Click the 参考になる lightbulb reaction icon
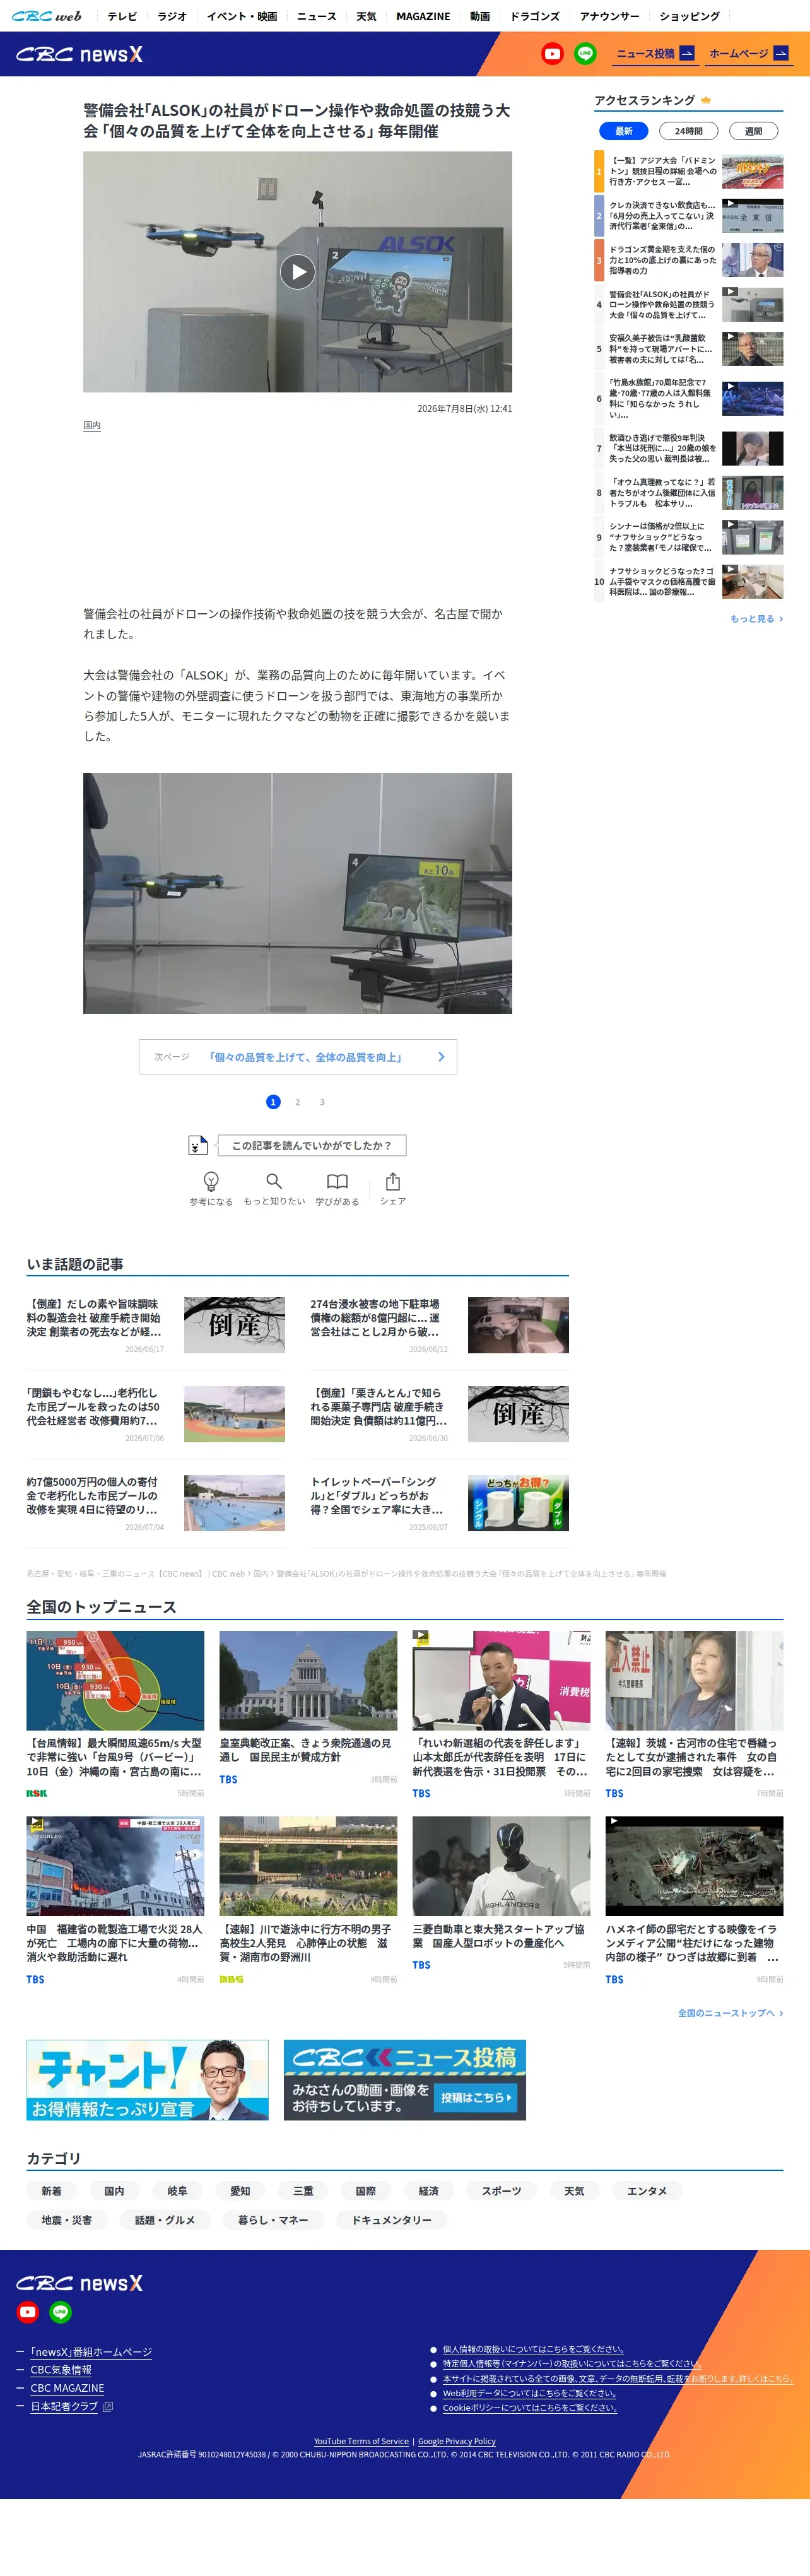 click(211, 1182)
